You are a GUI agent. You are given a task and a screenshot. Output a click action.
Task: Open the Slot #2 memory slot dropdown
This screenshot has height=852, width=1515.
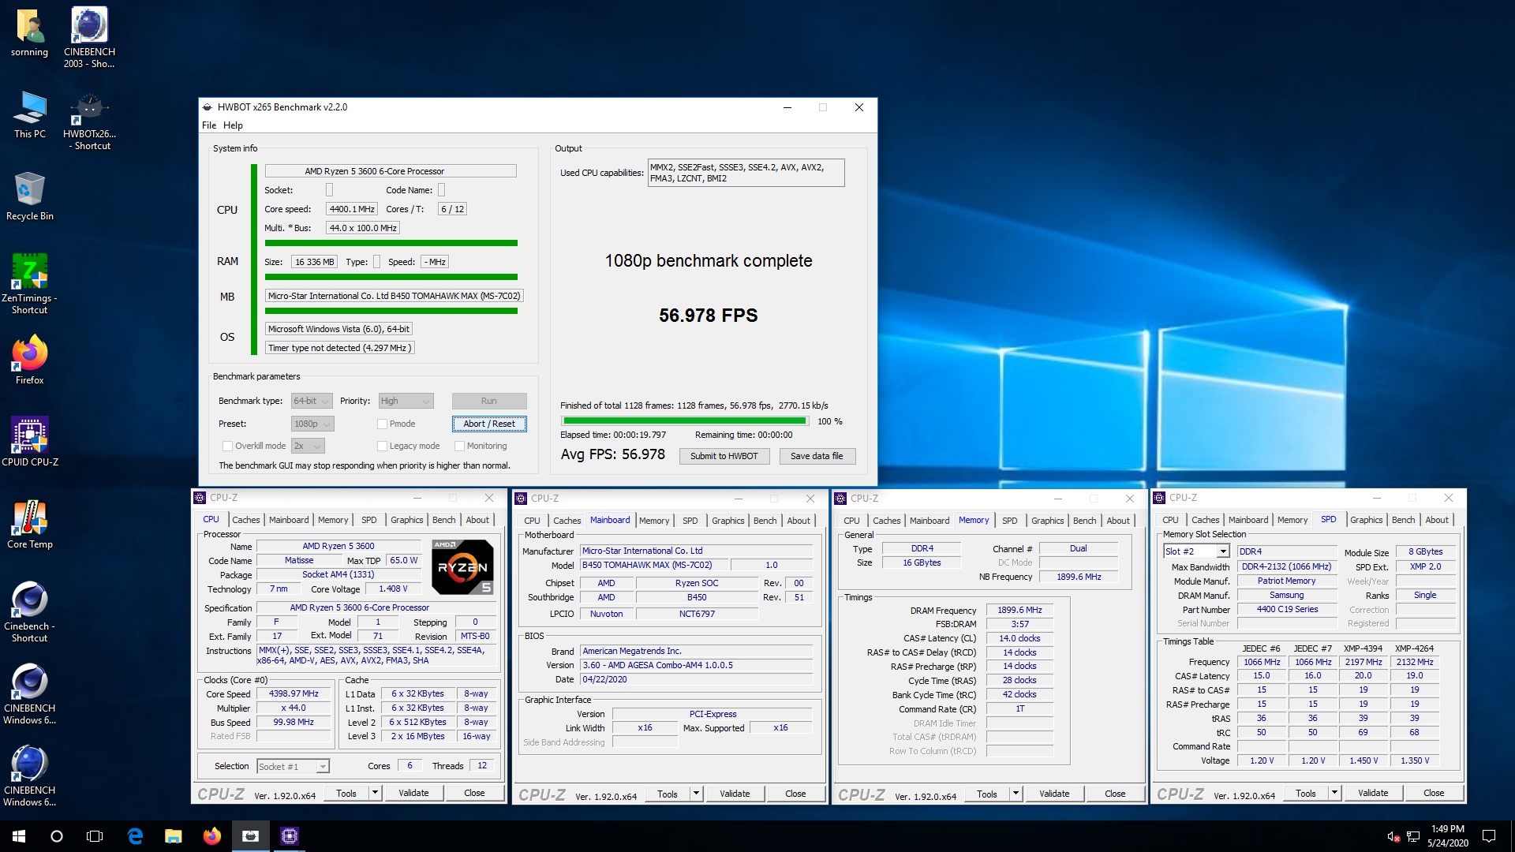coord(1197,551)
